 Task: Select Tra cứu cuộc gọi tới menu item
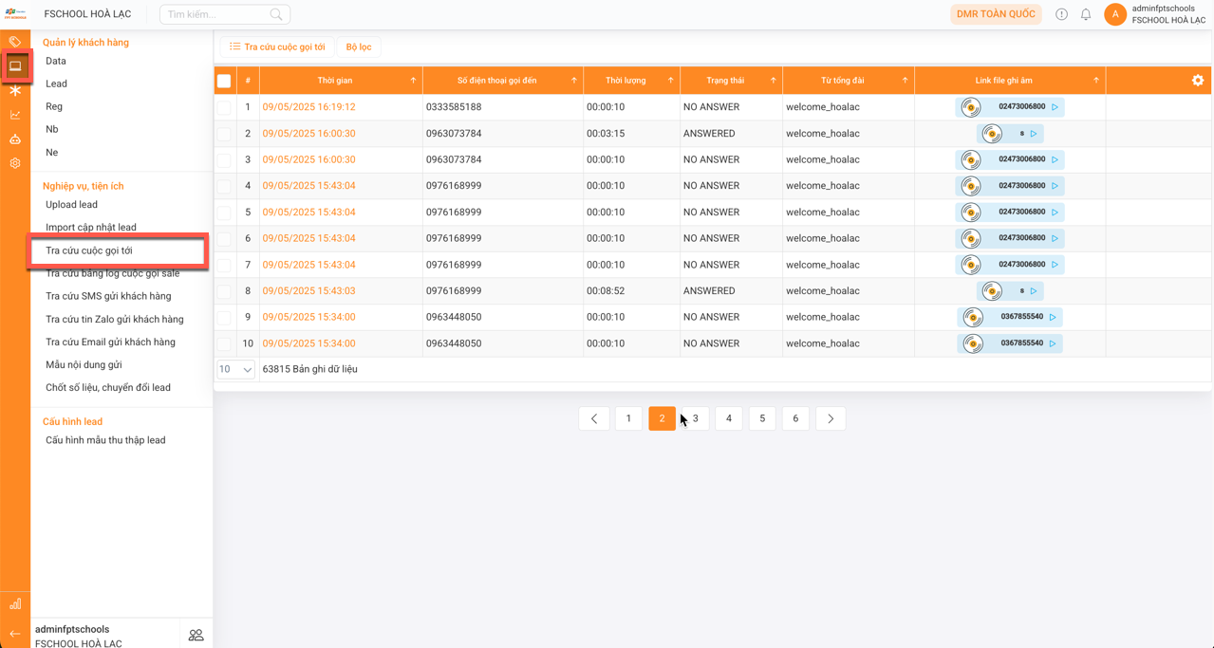coord(89,250)
